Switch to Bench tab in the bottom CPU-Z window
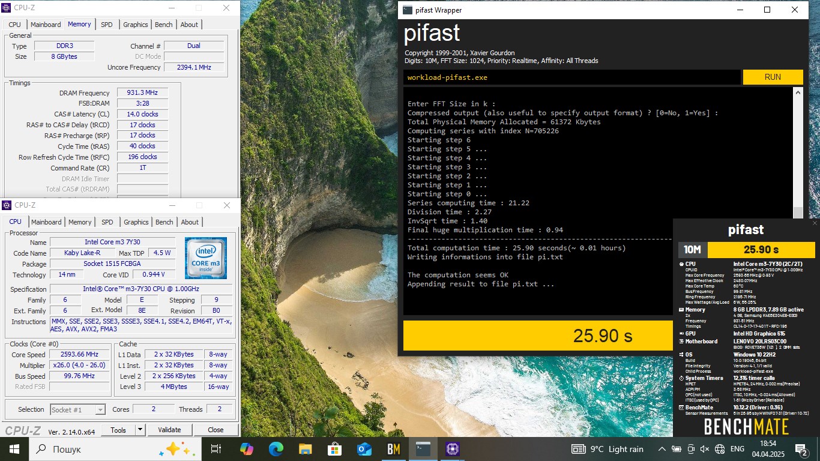 164,222
